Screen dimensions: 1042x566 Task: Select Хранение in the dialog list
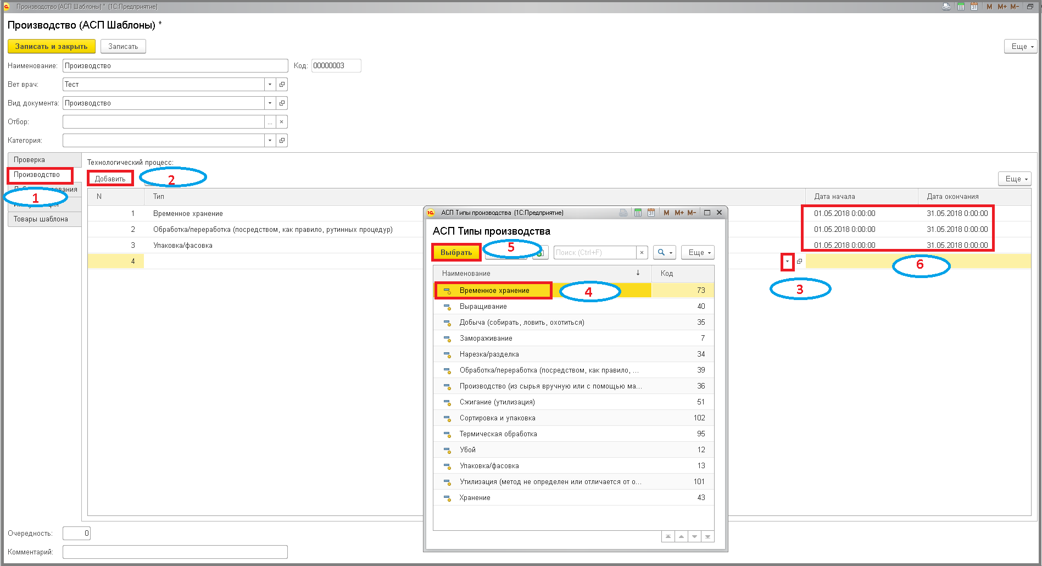tap(573, 498)
